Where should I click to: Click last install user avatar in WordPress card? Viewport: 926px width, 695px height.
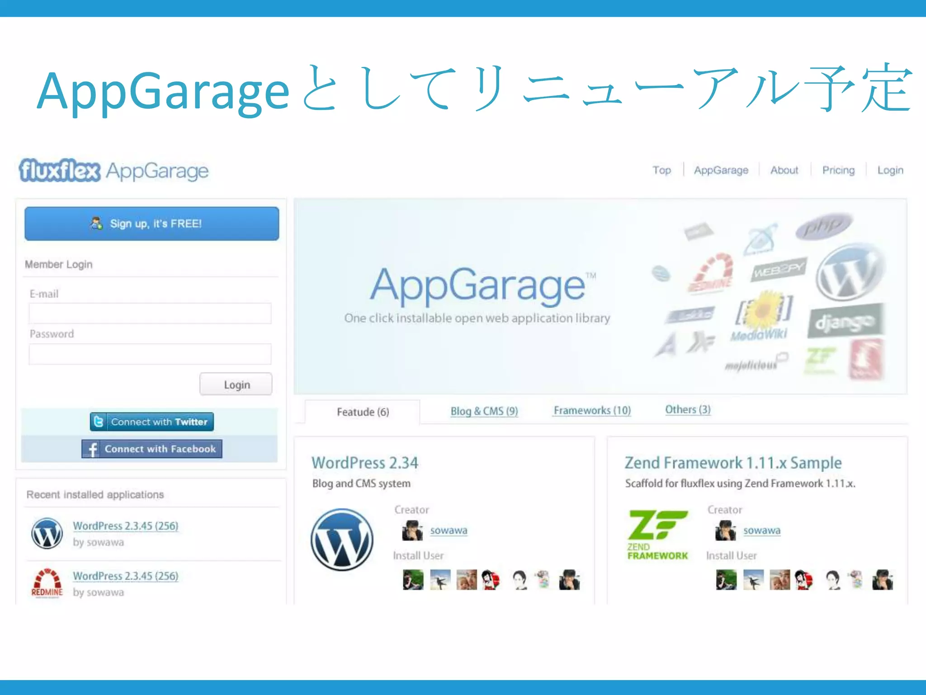point(570,580)
